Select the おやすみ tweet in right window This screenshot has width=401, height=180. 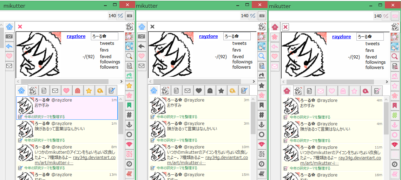[332, 108]
